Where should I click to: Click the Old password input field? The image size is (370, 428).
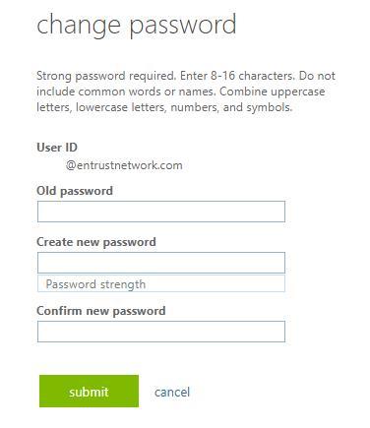(161, 212)
